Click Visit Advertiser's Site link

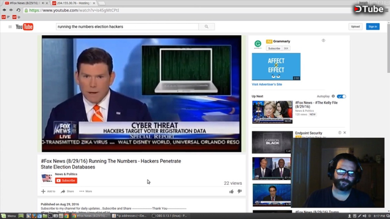pos(267,85)
